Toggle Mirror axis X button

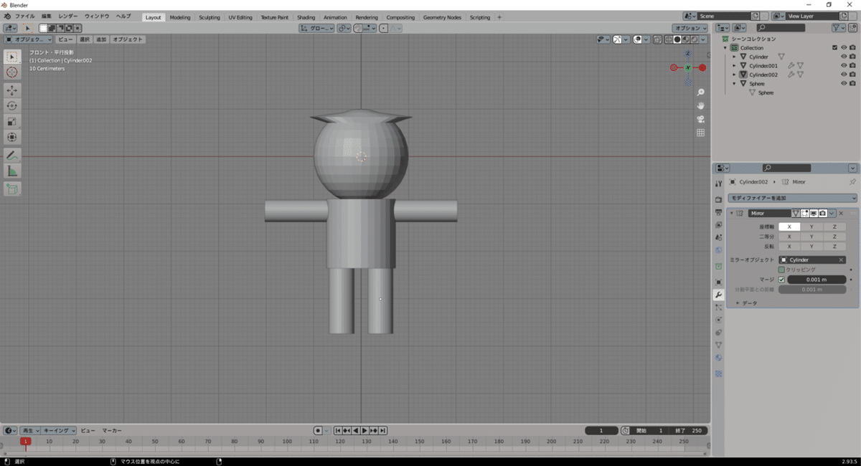point(789,227)
